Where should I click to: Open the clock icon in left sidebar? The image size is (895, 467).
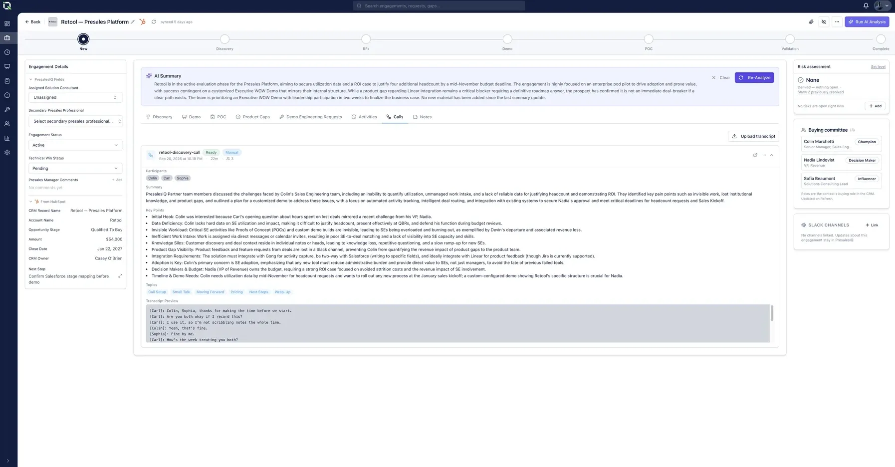tap(7, 52)
